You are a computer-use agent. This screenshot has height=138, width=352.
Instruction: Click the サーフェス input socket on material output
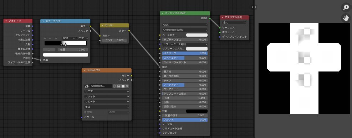click(x=220, y=27)
